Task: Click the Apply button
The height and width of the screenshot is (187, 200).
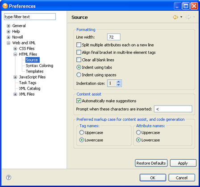Action: click(183, 163)
